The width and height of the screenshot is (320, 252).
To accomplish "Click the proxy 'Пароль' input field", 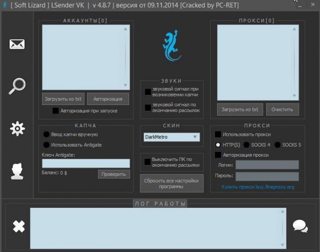I will click(x=267, y=176).
